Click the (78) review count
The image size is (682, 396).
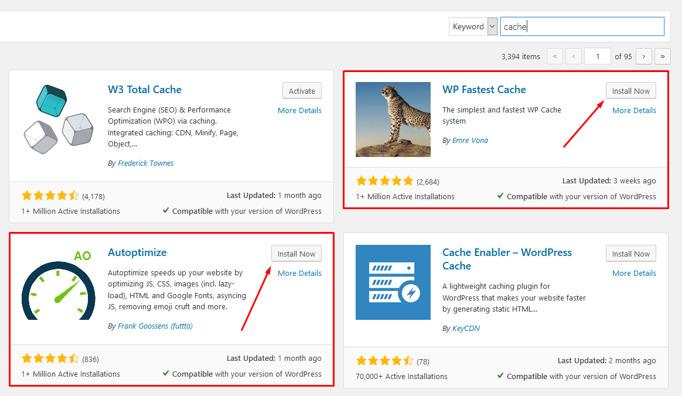423,361
